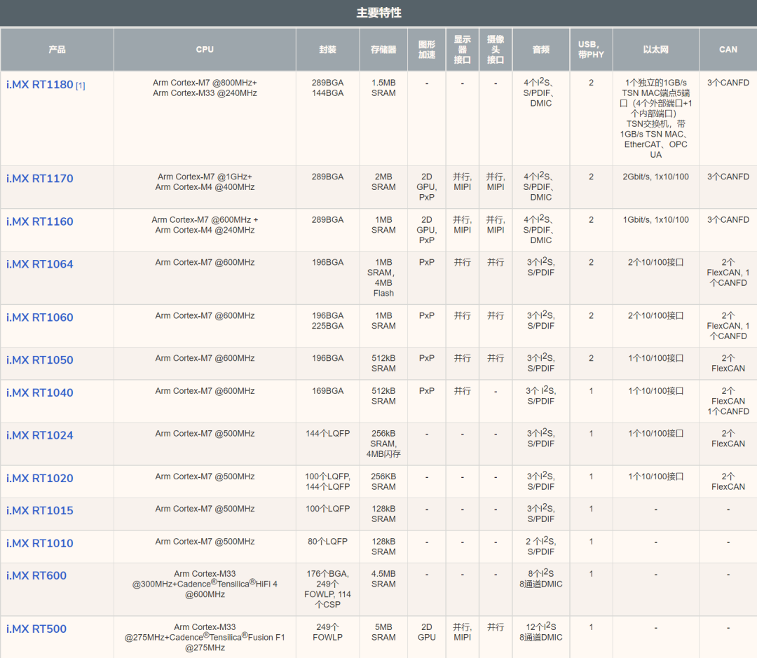Select RT1040 CAN cell FlexCAN 1个CANFD
Viewport: 757px width, 658px height.
[728, 401]
